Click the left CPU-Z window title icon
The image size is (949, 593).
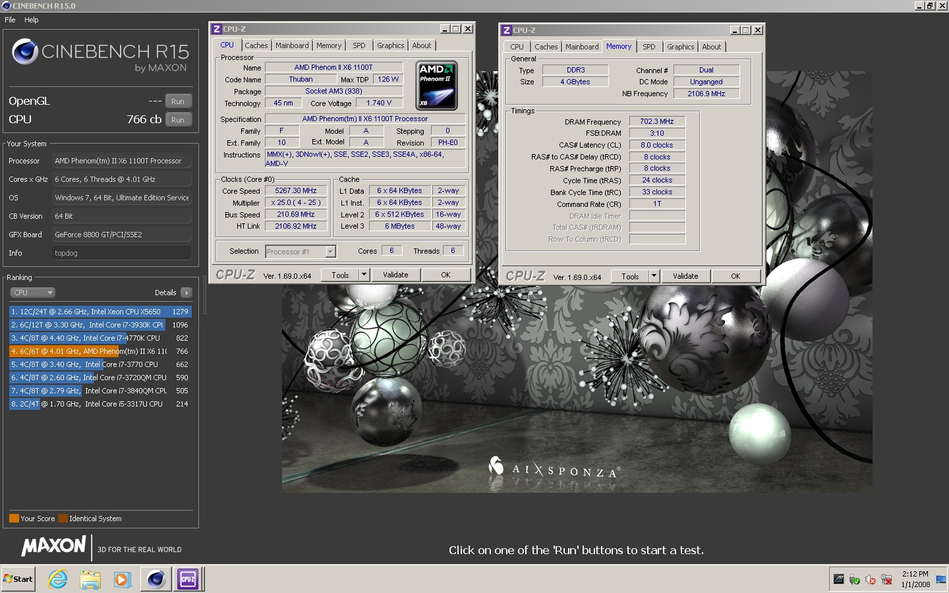216,29
